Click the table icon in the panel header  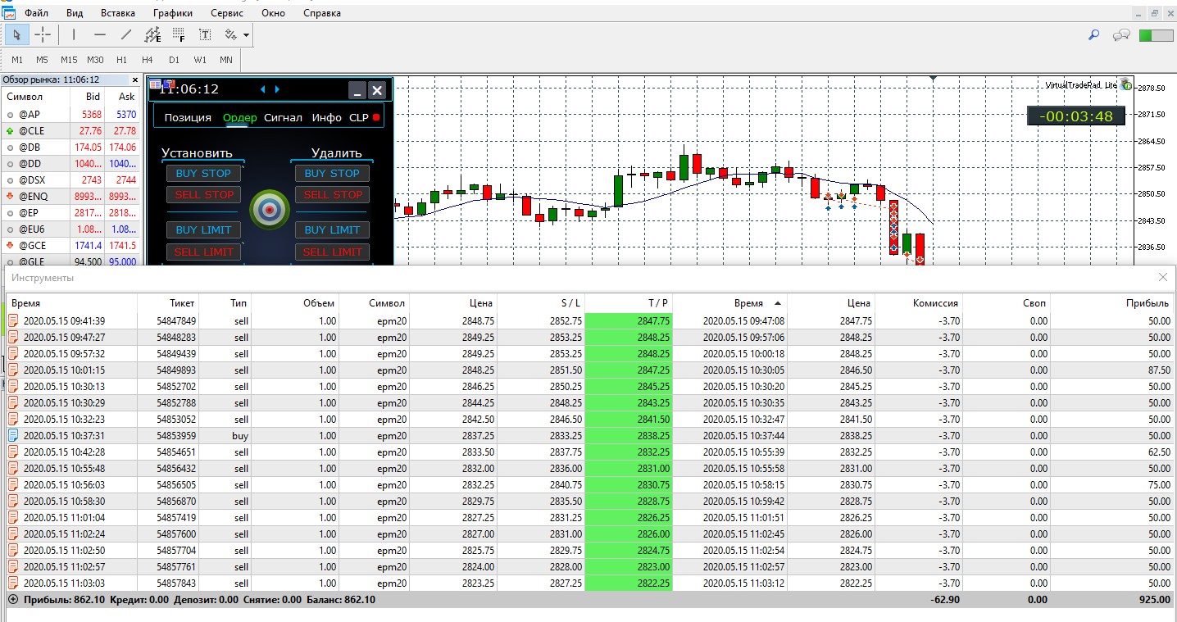click(156, 84)
